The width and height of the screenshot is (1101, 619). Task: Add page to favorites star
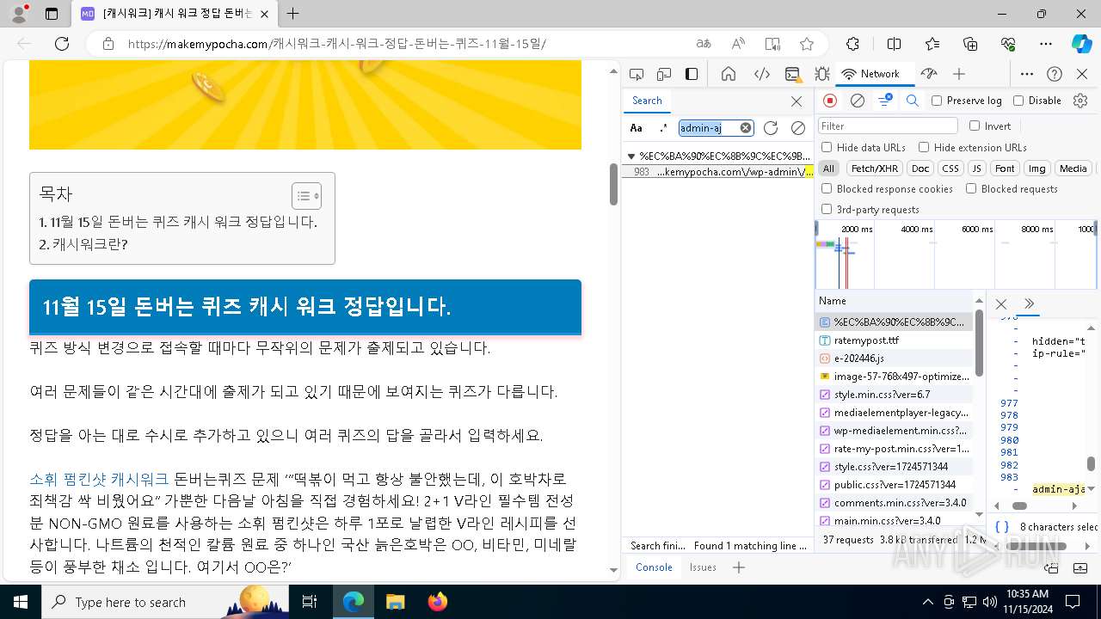tap(806, 44)
